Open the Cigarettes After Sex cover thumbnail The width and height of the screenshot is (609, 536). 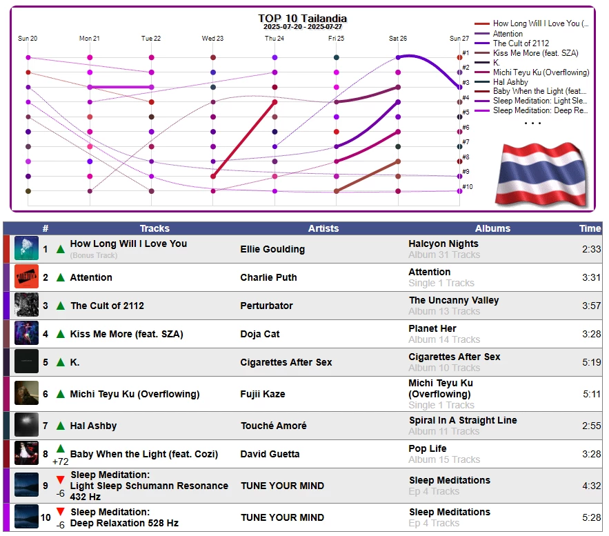click(x=26, y=361)
